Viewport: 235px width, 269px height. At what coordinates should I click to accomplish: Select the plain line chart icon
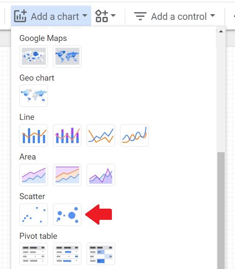coord(101,135)
